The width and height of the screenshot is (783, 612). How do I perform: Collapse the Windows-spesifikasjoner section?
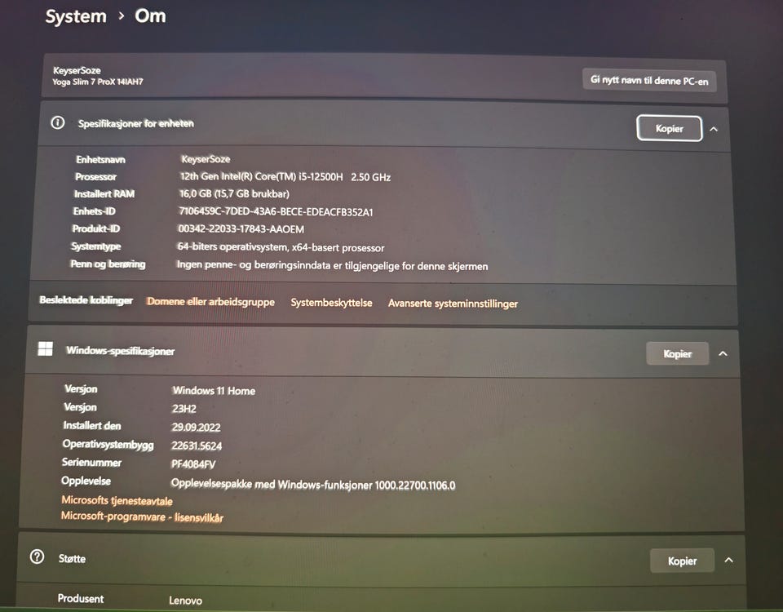click(x=723, y=353)
